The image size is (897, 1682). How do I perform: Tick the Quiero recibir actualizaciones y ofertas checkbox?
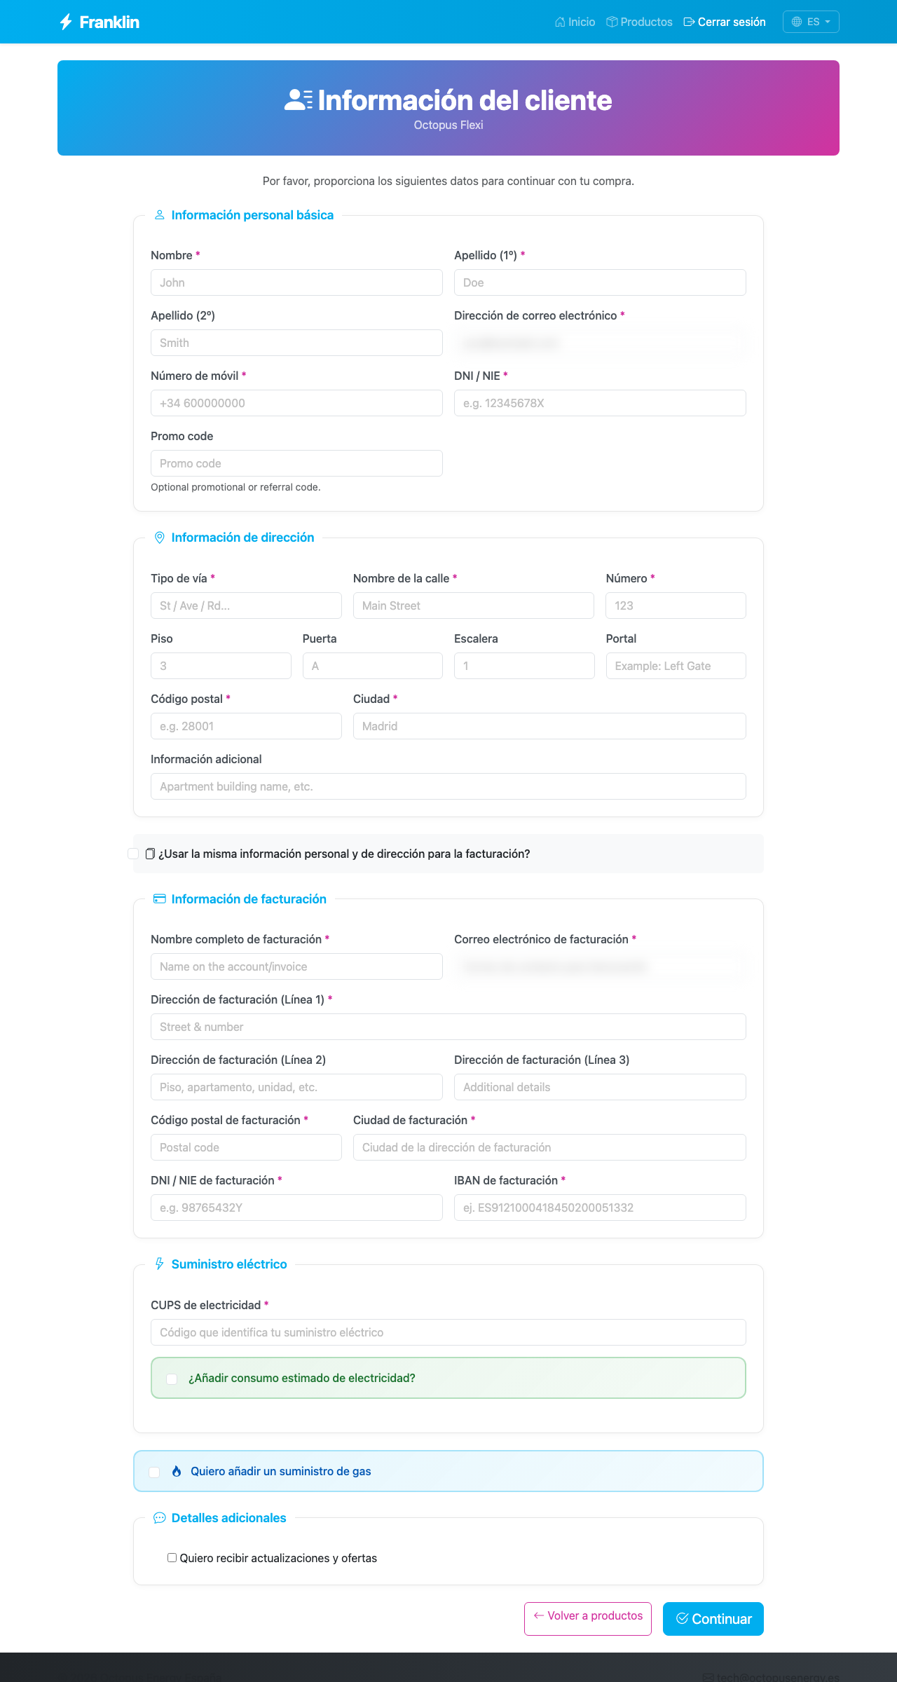pyautogui.click(x=172, y=1558)
